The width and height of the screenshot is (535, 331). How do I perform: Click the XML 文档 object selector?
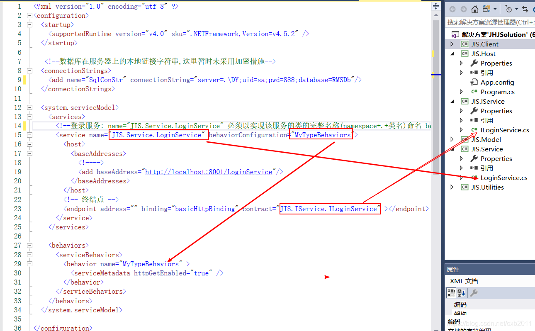coord(490,281)
